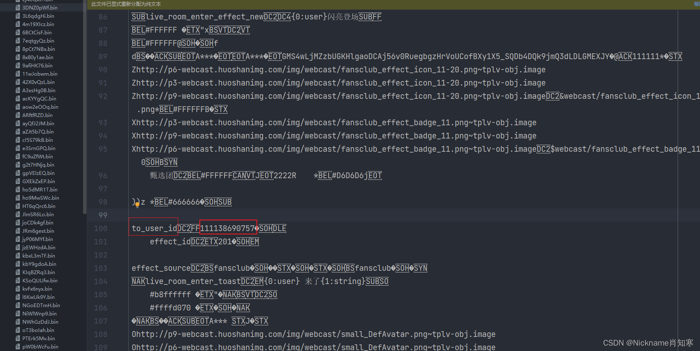Click the effect_id text on line 101

coord(170,241)
